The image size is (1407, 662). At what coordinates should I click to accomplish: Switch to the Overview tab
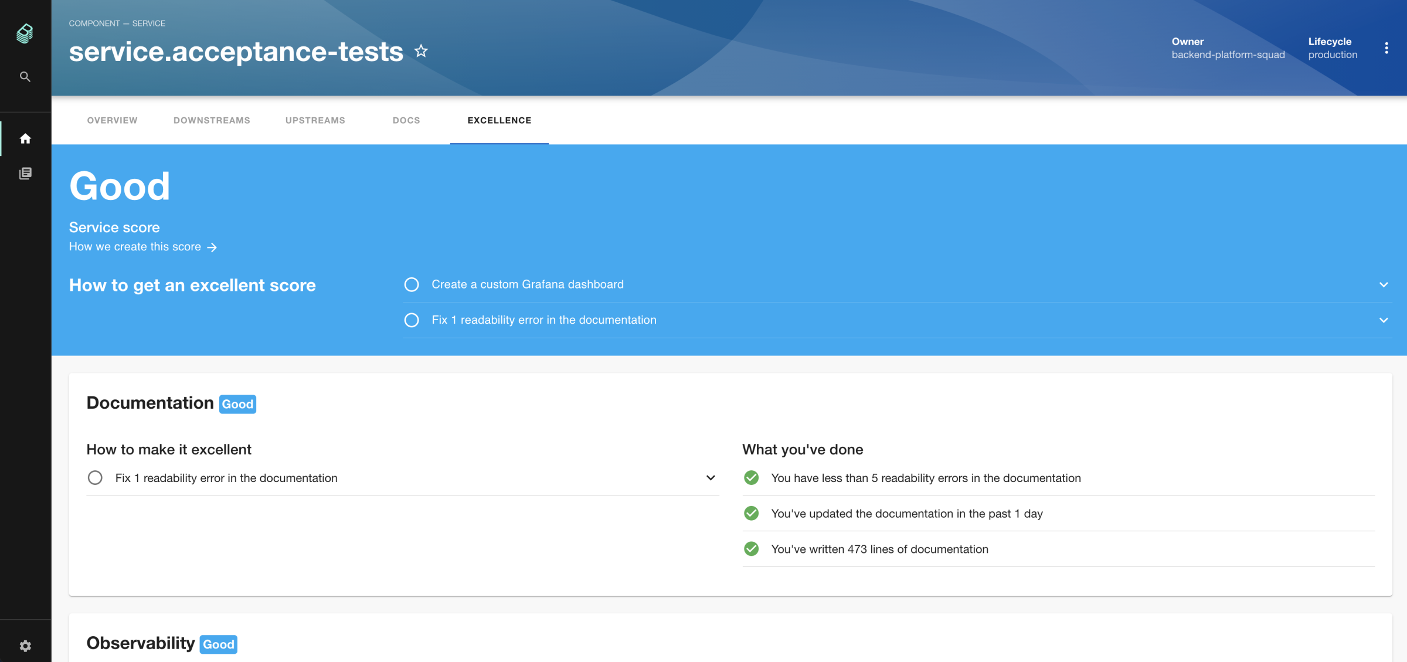pyautogui.click(x=112, y=120)
